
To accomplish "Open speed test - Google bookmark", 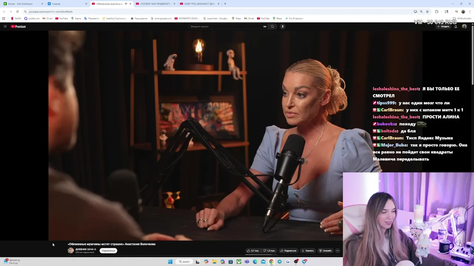I will [x=216, y=18].
